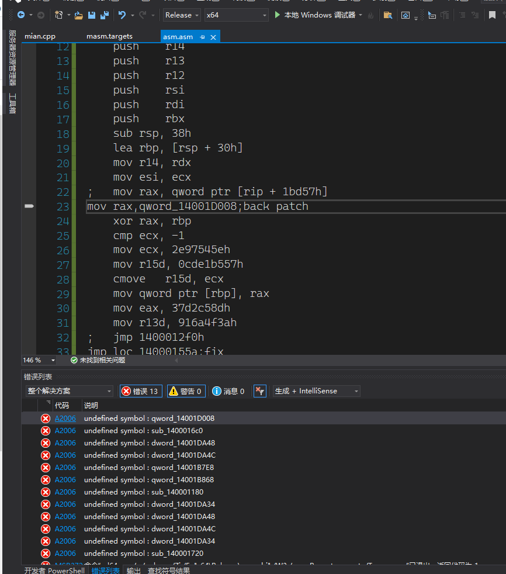The image size is (506, 574).
Task: Click the green Start Debugging play icon
Action: [x=278, y=15]
